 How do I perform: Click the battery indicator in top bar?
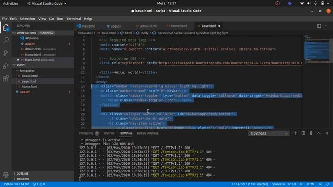pyautogui.click(x=323, y=3)
